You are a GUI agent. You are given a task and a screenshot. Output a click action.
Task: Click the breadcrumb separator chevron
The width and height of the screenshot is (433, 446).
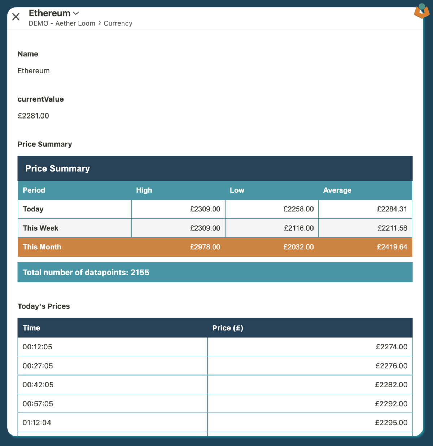click(100, 23)
